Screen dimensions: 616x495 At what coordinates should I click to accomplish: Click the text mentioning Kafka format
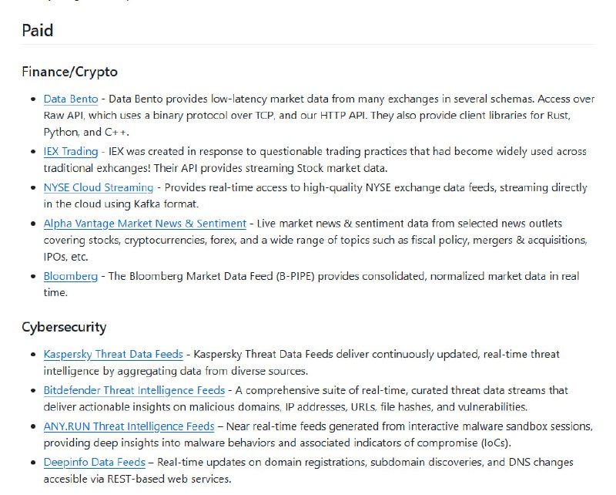(x=154, y=204)
